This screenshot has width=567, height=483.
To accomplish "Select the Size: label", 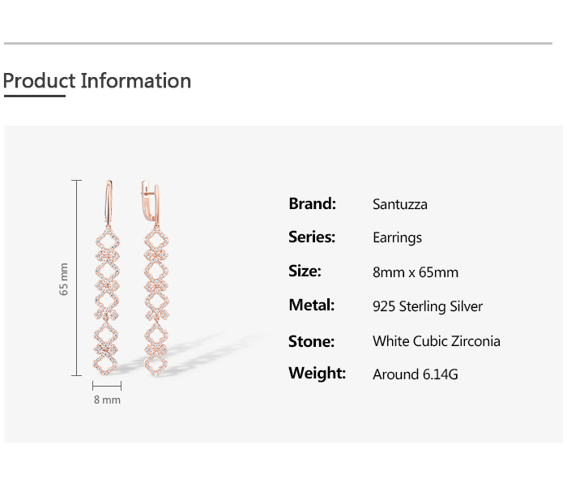I will click(x=305, y=271).
